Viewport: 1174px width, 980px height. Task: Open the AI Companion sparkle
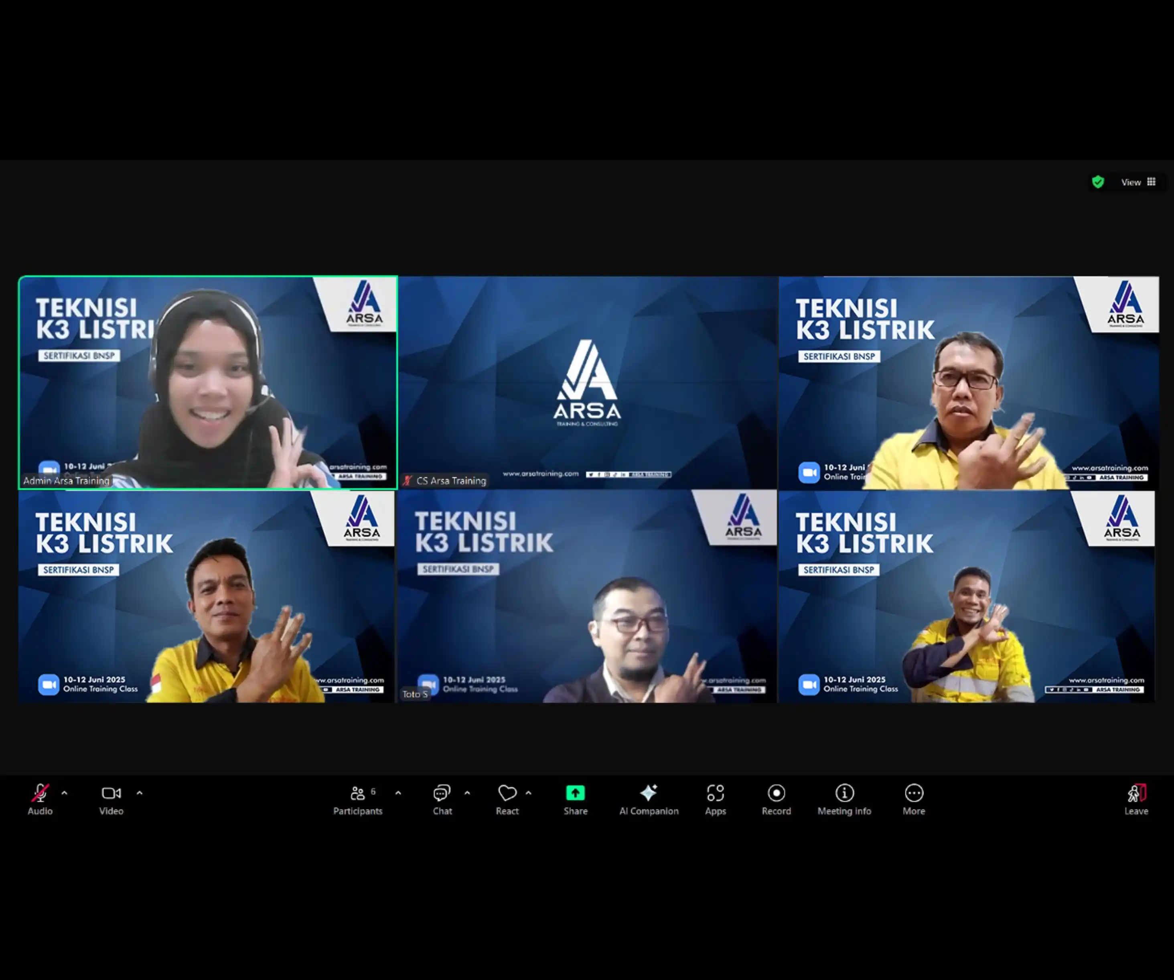pos(649,799)
